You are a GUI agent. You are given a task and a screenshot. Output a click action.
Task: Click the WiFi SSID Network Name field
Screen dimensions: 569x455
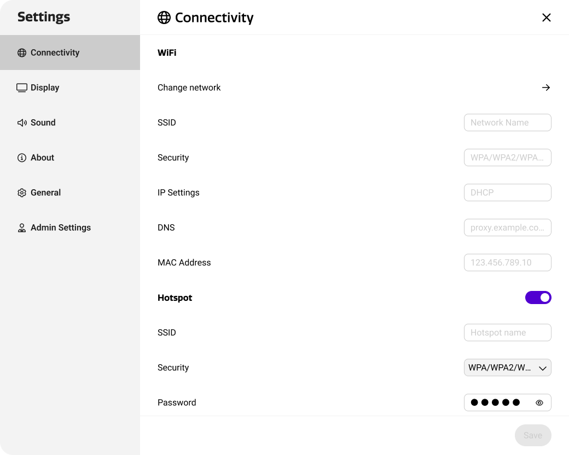[x=507, y=122]
